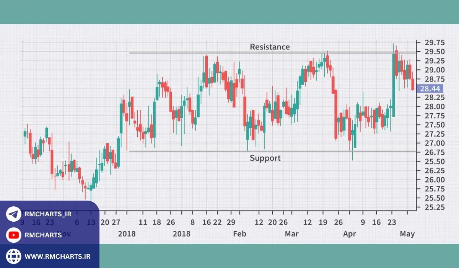
Task: Click the 2018 label under the date axis
Action: coord(127,234)
